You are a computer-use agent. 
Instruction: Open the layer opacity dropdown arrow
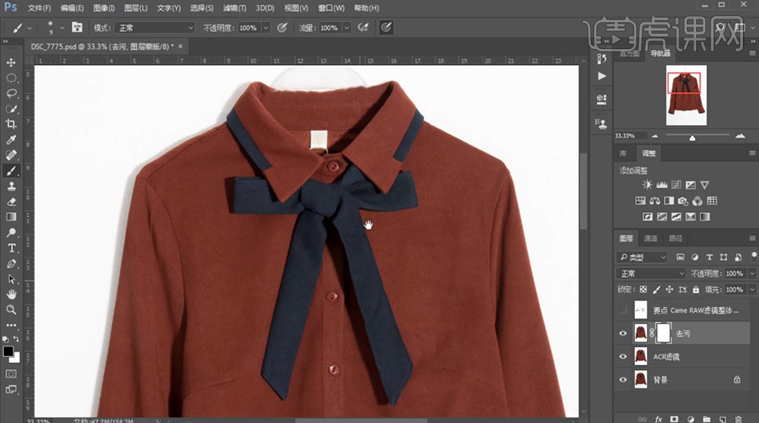(752, 274)
